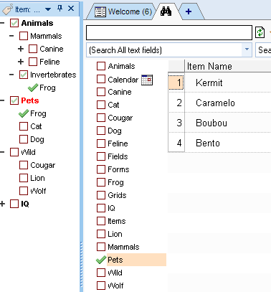Pin the Item panel with pushpin icon

tap(60, 9)
